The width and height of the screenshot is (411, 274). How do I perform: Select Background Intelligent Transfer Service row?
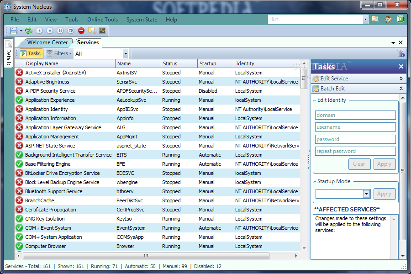point(157,155)
